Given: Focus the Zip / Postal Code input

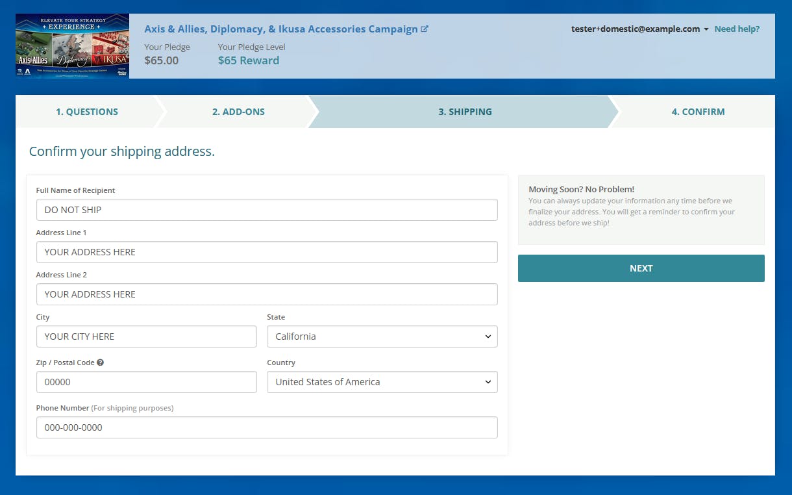Looking at the screenshot, I should click(x=147, y=382).
